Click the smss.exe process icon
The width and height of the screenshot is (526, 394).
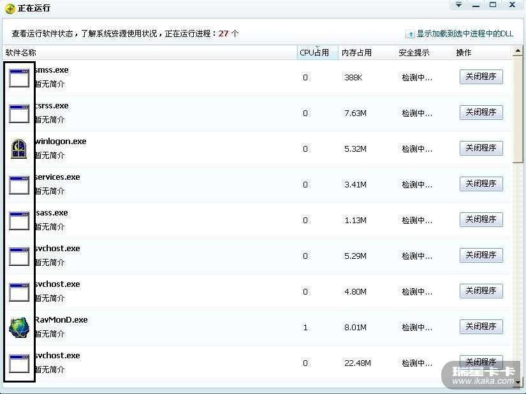point(19,78)
